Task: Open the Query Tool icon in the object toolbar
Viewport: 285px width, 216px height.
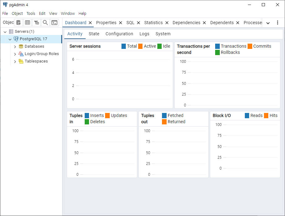Action: click(18, 23)
